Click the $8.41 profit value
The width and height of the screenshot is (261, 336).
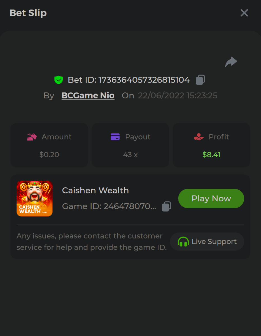211,155
